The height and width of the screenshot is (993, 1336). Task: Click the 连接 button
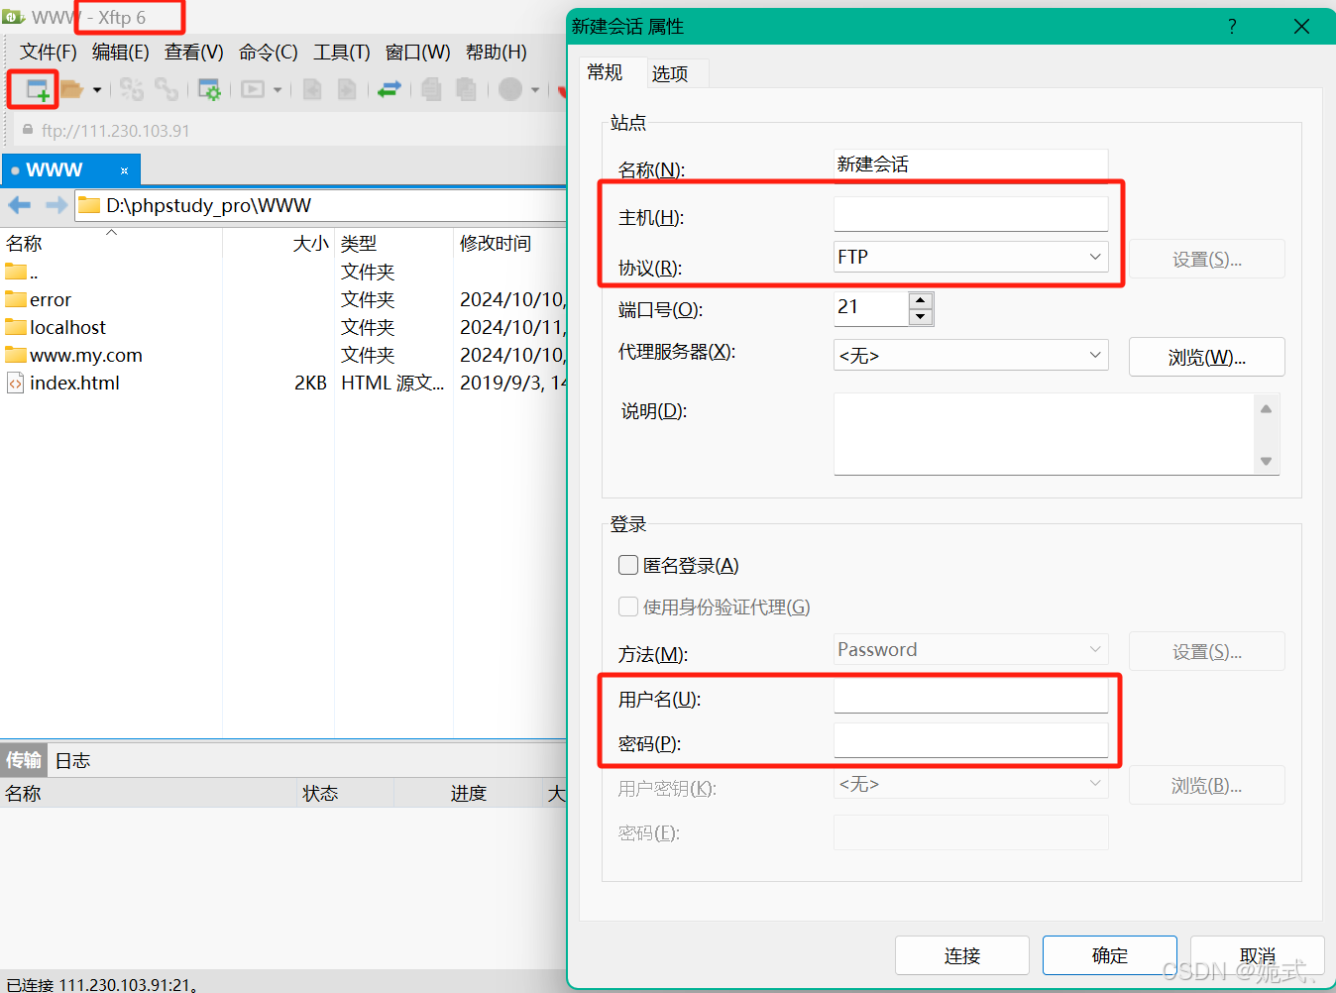[x=961, y=955]
